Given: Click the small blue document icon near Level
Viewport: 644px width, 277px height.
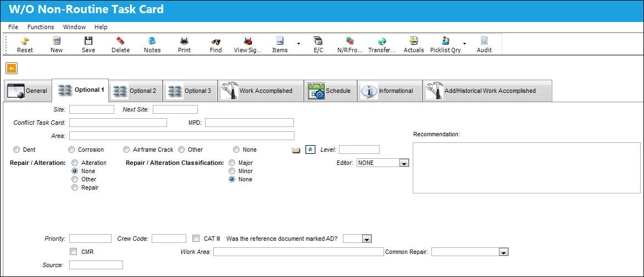Looking at the screenshot, I should click(310, 149).
